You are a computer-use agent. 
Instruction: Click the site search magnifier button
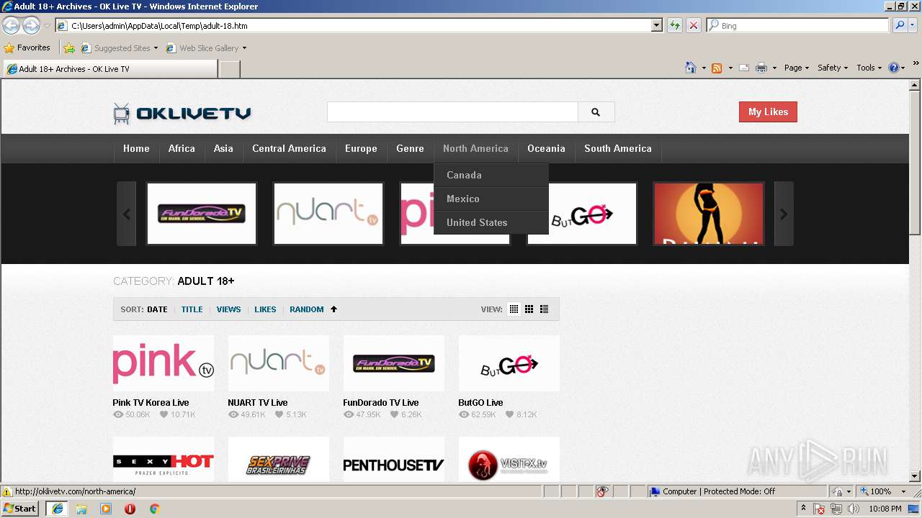[x=596, y=112]
